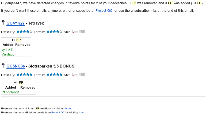The width and height of the screenshot is (206, 115).
Task: Click 'here' to unsubscribe from FP notifiers
Action: (x=68, y=109)
